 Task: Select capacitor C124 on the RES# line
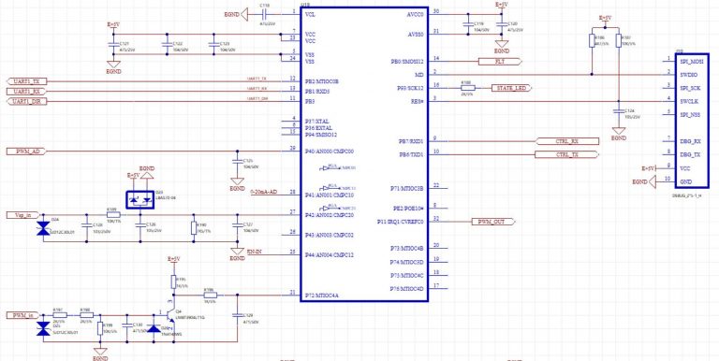point(619,111)
